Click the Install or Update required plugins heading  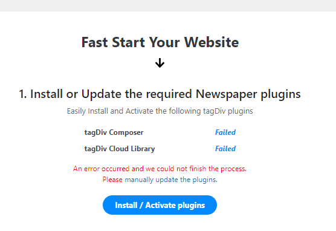point(160,94)
